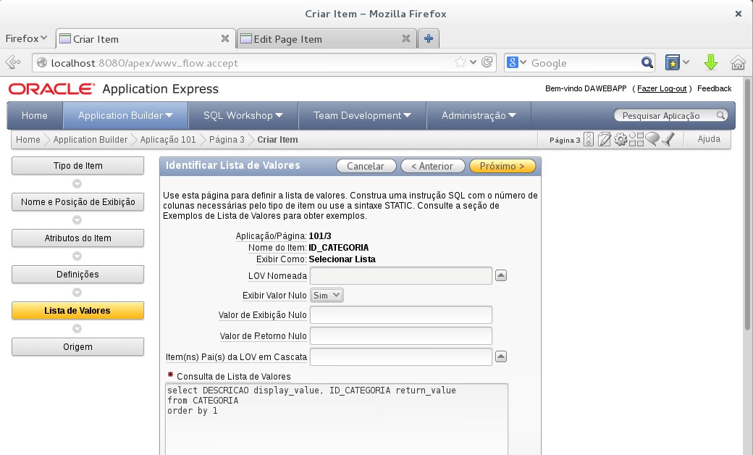Click the Fazer Log-out link
The width and height of the screenshot is (753, 455).
662,89
